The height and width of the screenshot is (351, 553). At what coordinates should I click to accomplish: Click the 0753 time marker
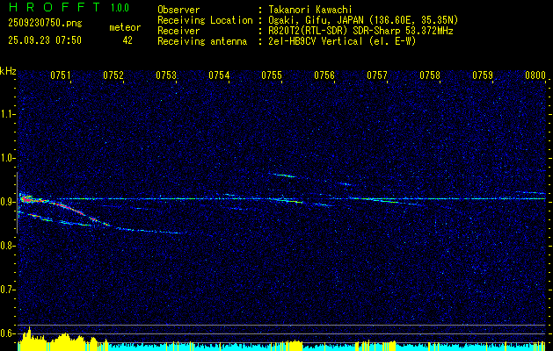(x=166, y=75)
